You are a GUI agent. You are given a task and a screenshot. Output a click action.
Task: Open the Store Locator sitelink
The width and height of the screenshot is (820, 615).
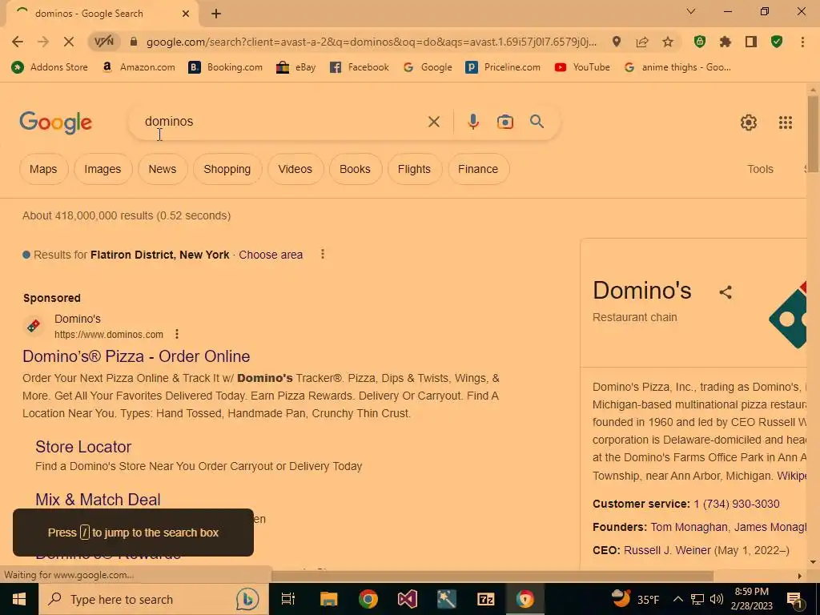coord(83,447)
